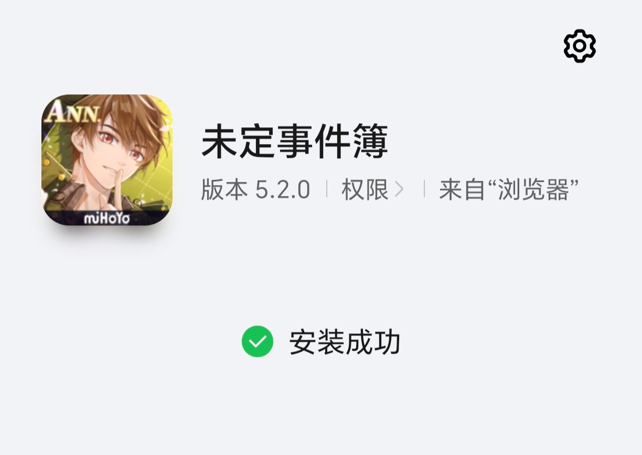Tap the 未定 characters in app title

point(239,142)
